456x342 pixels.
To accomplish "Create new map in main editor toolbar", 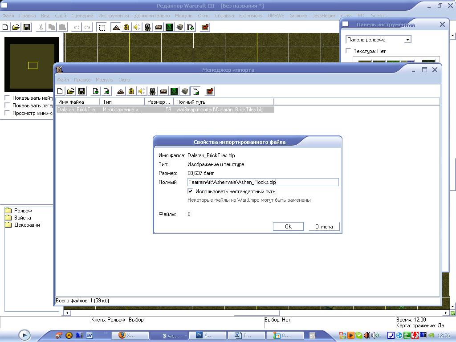I will click(5, 27).
